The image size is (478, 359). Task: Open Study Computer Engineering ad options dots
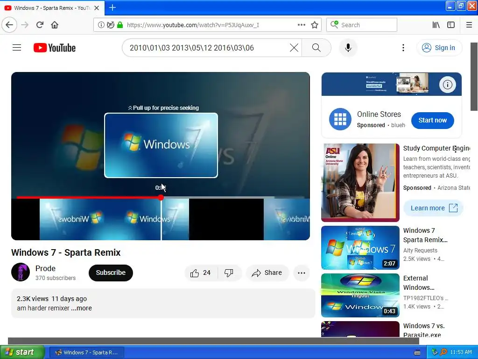click(456, 149)
